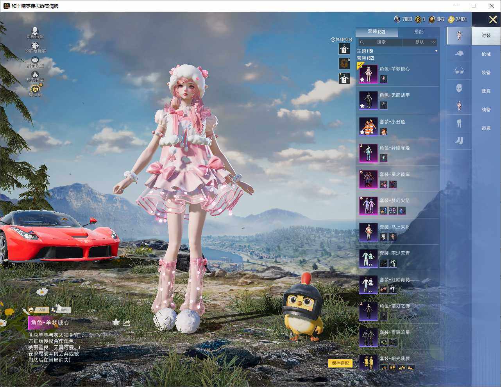Switch to the 搭配 tab
Screen dimensions: 501x387
tap(419, 32)
